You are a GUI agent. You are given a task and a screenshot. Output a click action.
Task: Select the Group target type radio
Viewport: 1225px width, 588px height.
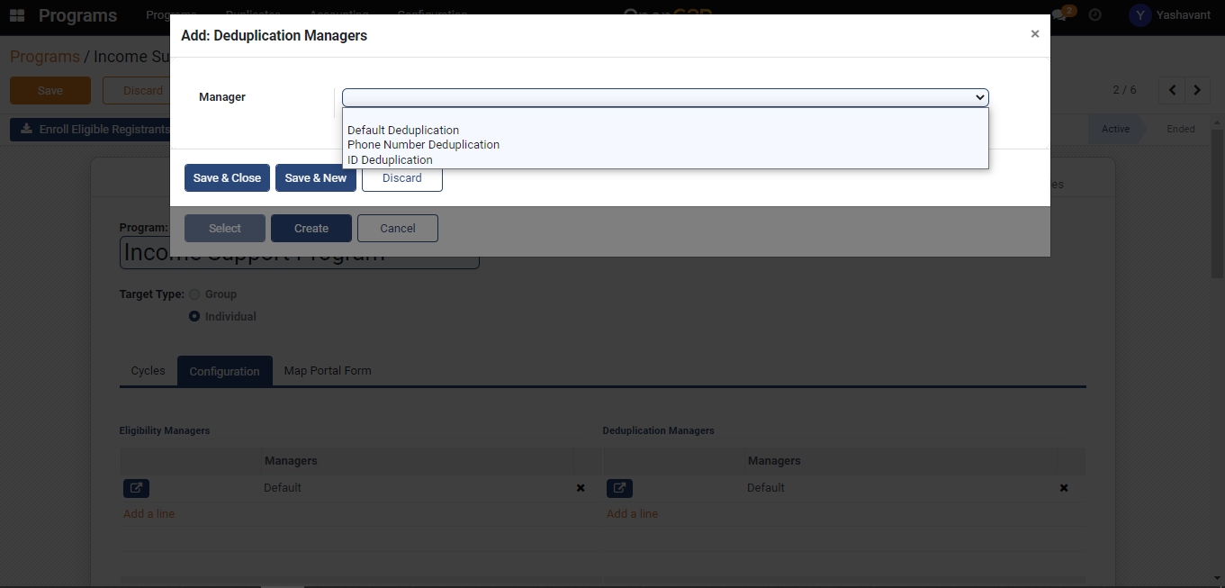194,294
